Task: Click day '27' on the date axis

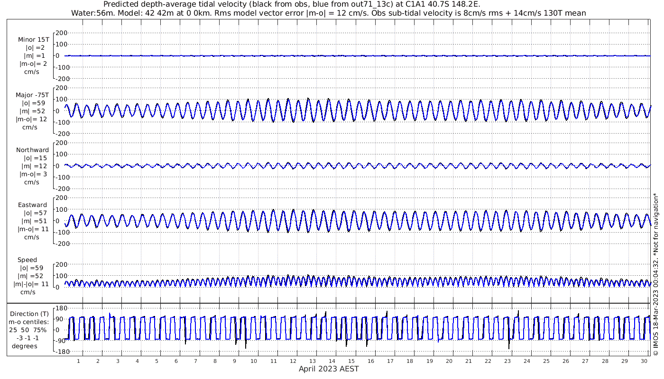Action: (585, 361)
